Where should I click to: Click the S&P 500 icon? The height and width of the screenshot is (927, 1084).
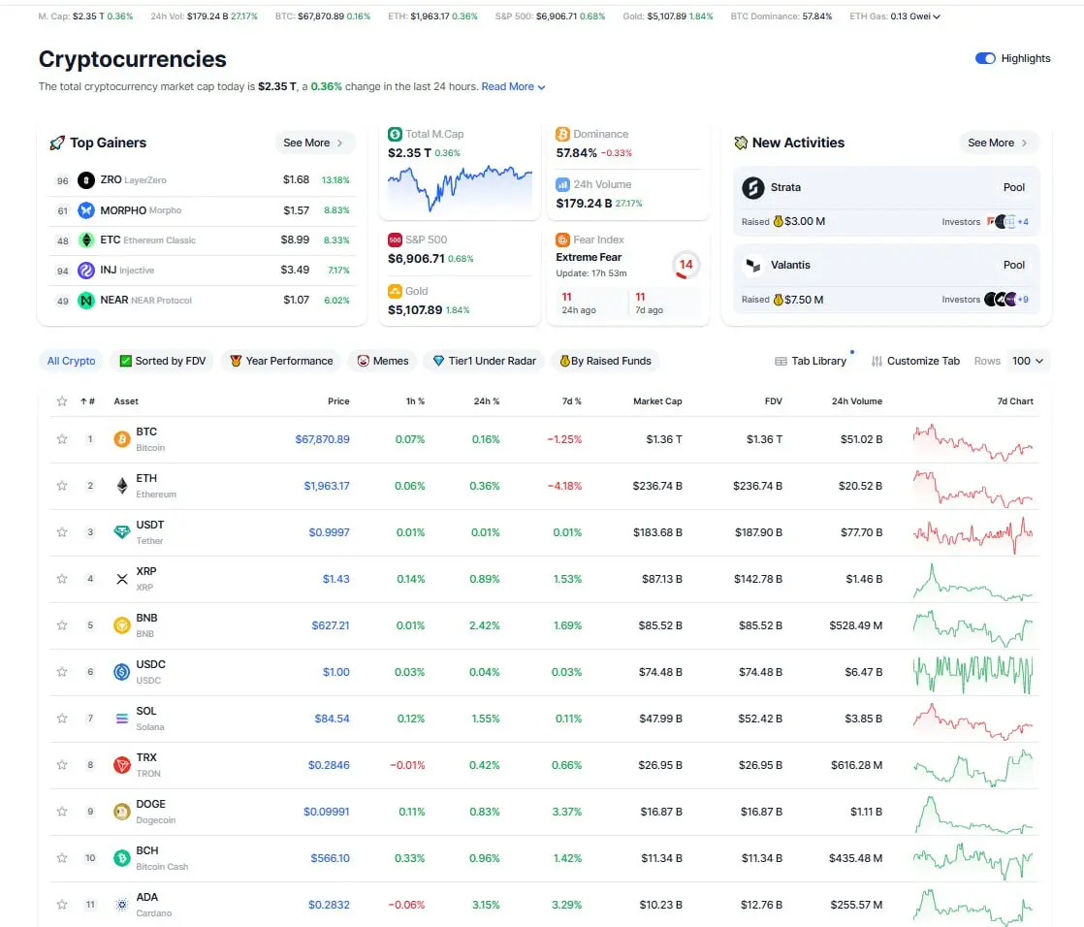pos(395,240)
